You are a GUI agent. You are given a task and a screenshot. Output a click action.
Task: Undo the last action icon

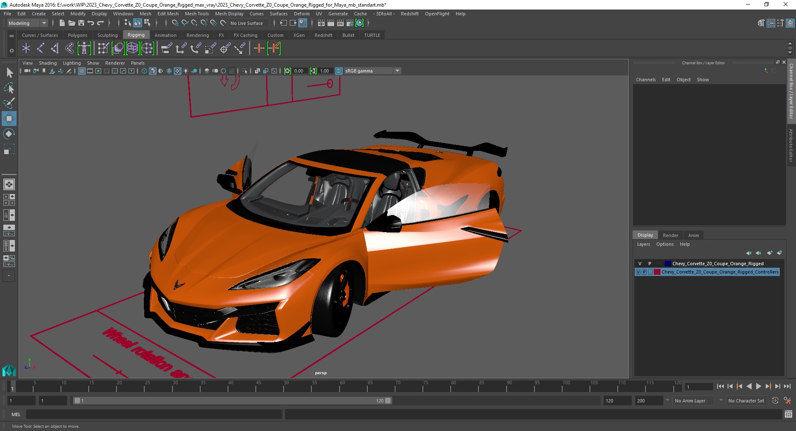(91, 23)
